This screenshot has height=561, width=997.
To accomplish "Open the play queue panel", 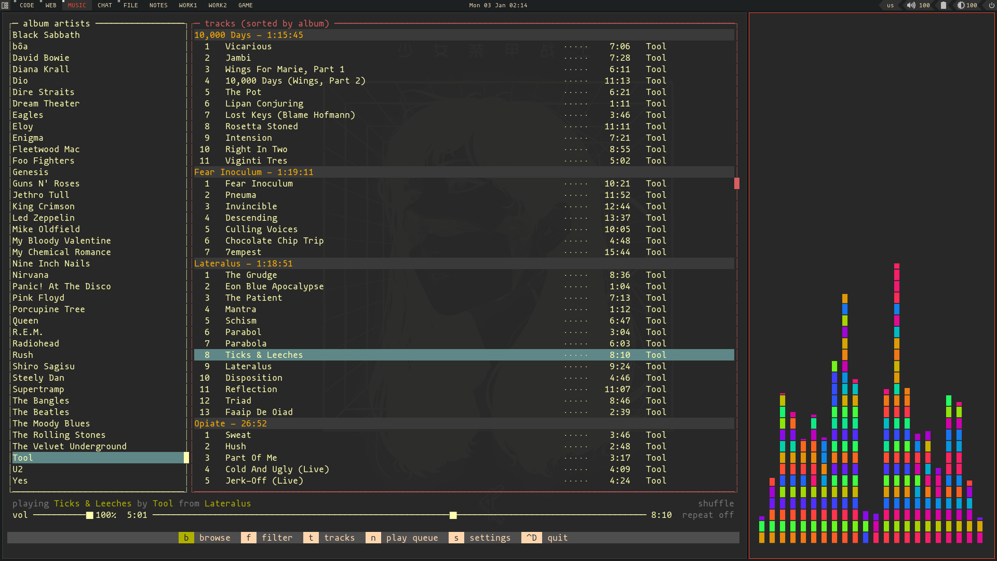I will (x=412, y=538).
